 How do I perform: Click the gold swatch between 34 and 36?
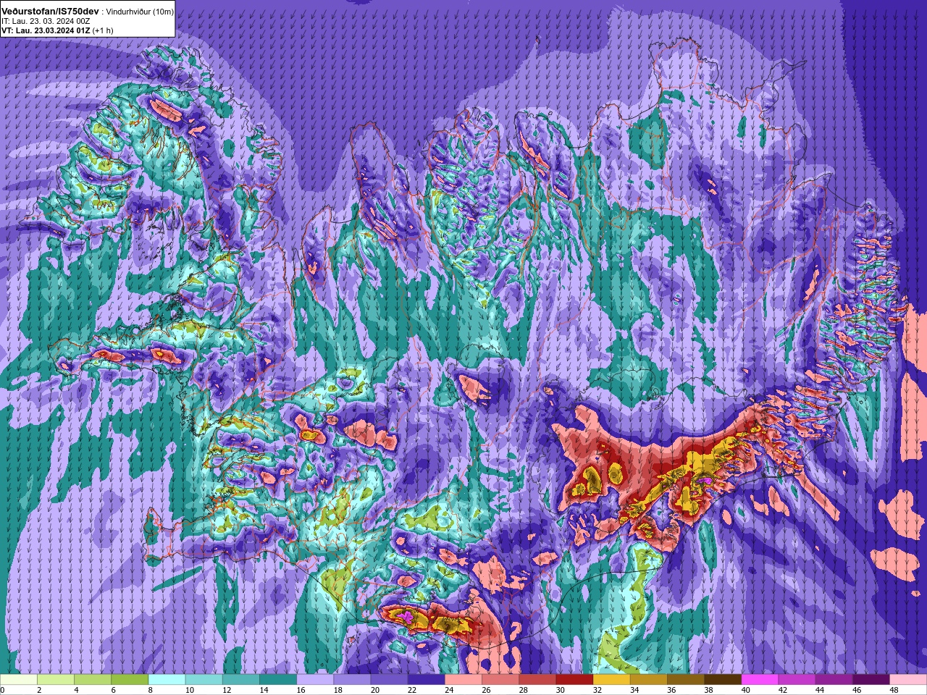(x=649, y=680)
